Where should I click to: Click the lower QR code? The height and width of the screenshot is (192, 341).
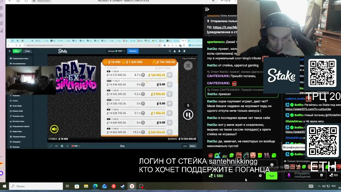[x=322, y=141]
